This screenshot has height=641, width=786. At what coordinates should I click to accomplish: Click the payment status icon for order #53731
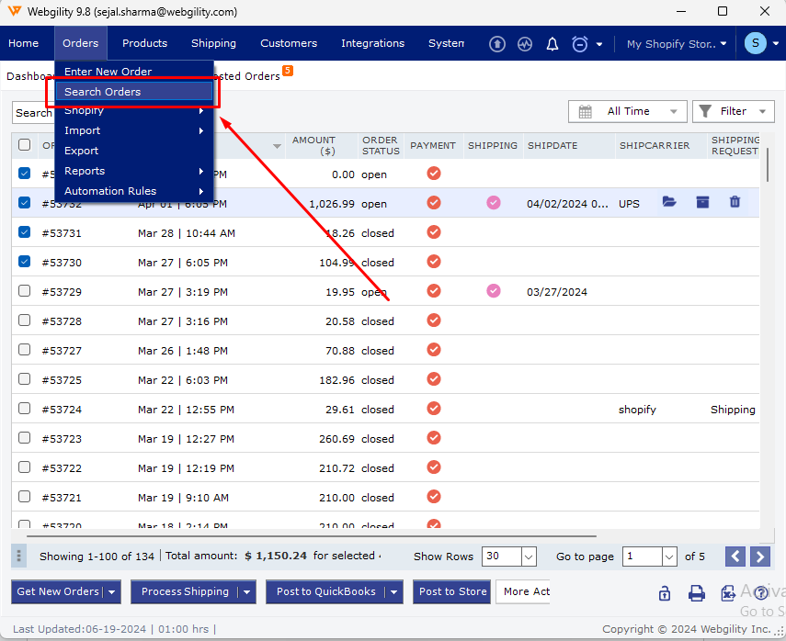click(x=434, y=232)
